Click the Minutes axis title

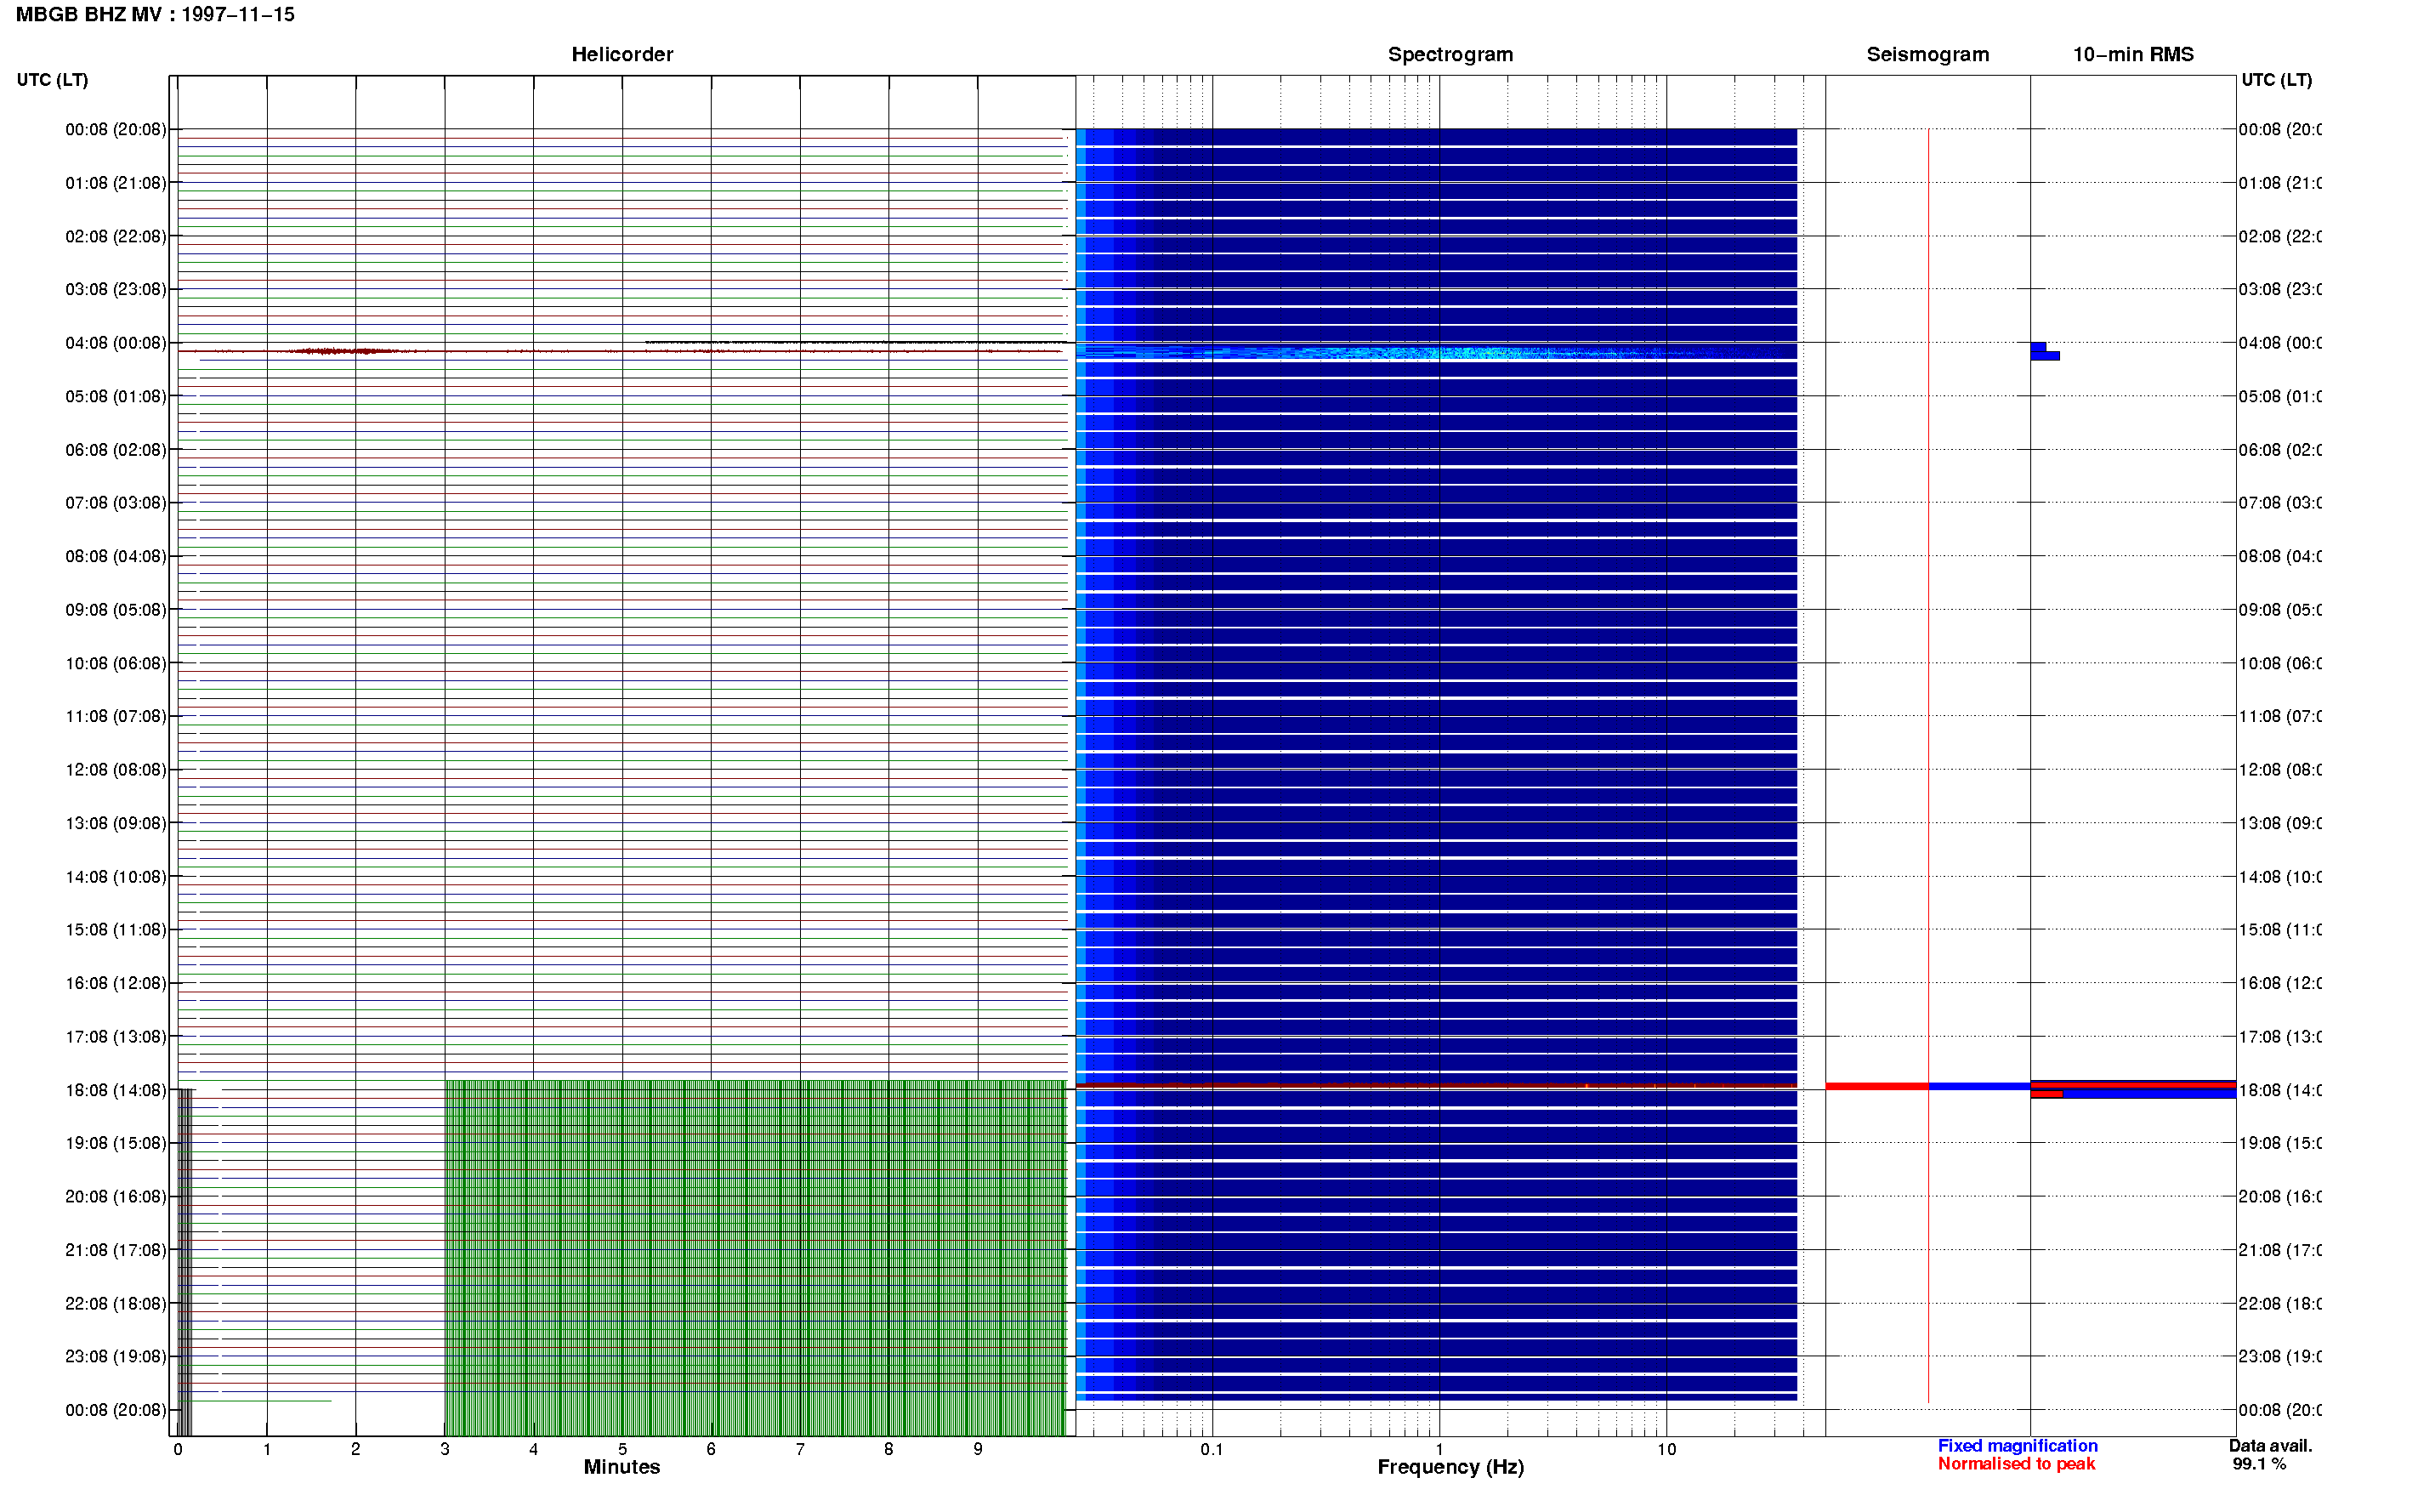tap(622, 1467)
